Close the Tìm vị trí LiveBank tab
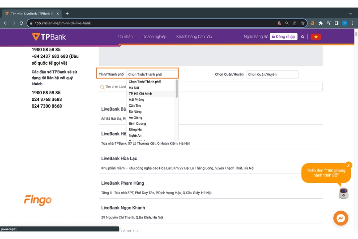 [58, 14]
